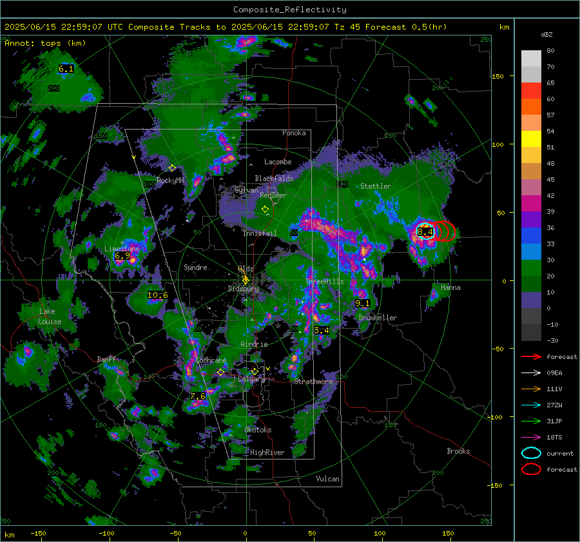
Task: Click the Drumheller city label
Action: coord(378,318)
